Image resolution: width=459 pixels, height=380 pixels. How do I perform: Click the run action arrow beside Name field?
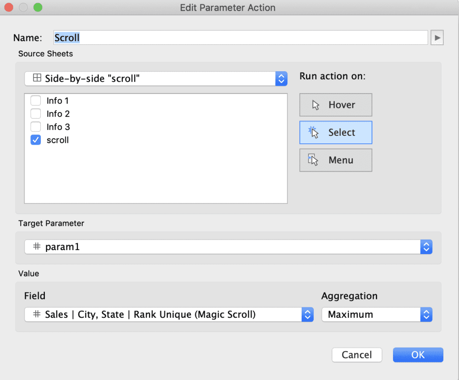[437, 38]
